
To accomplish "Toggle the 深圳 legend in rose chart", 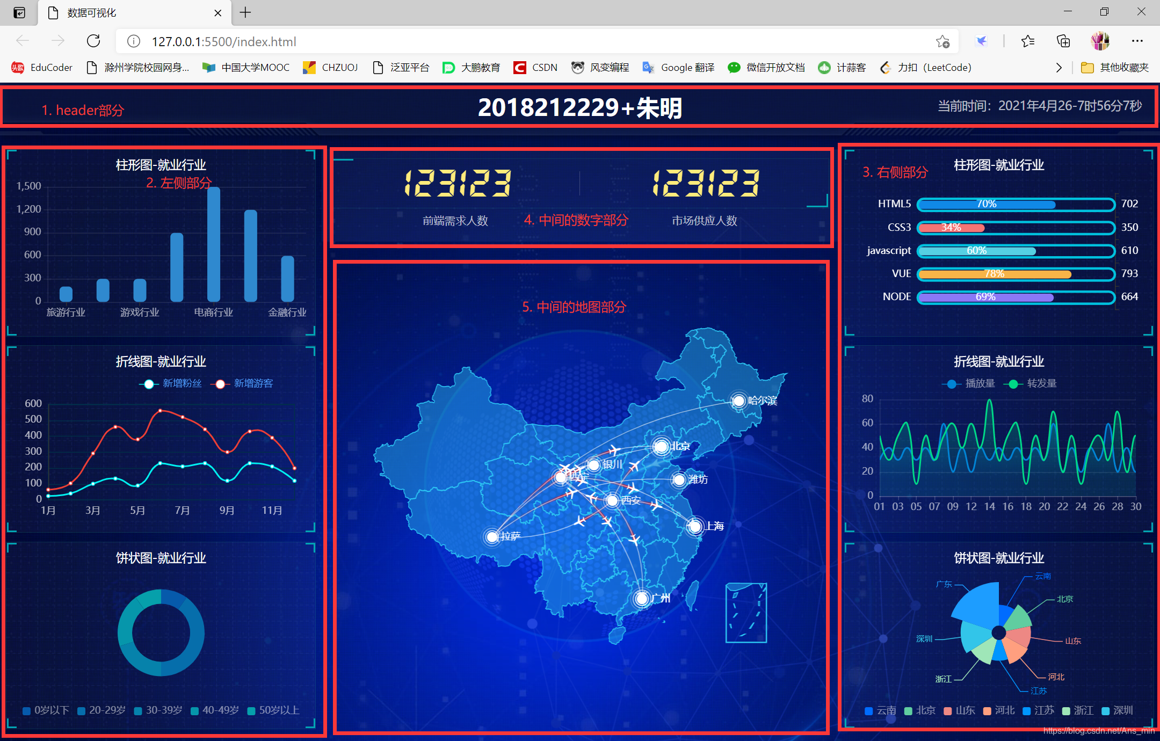I will pos(1118,710).
